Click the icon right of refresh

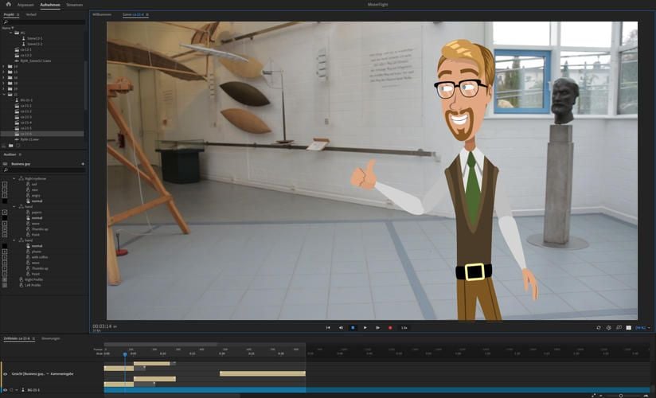point(609,328)
